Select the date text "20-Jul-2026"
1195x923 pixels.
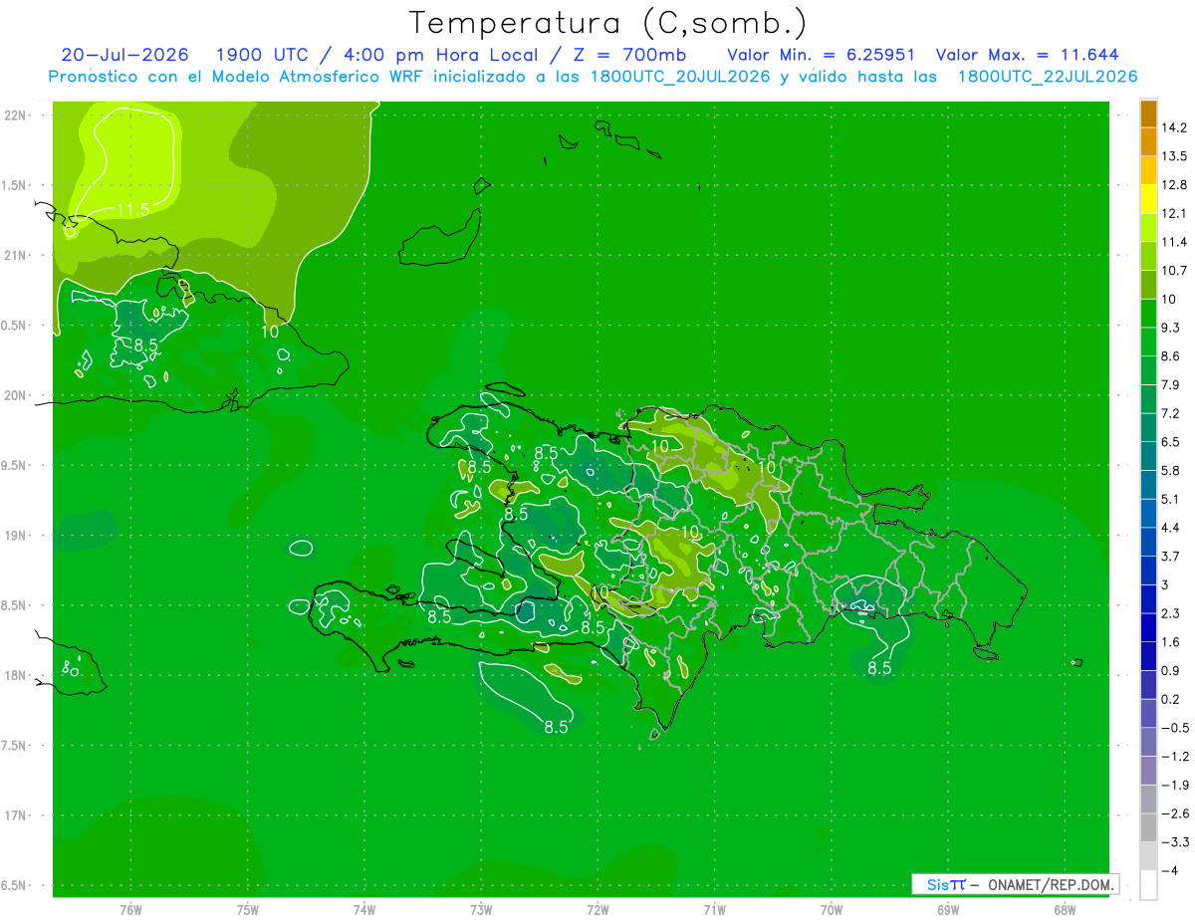tap(124, 55)
